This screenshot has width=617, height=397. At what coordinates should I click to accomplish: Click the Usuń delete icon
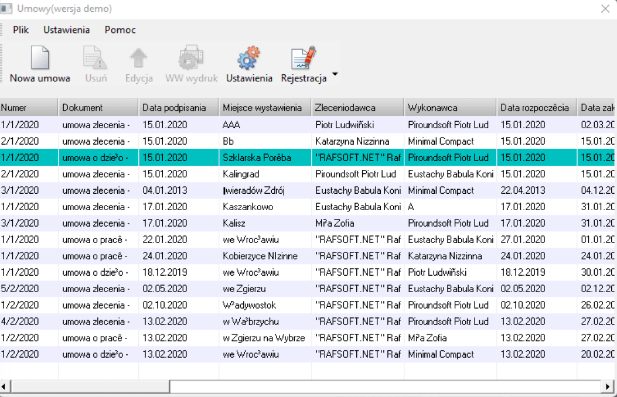[96, 59]
